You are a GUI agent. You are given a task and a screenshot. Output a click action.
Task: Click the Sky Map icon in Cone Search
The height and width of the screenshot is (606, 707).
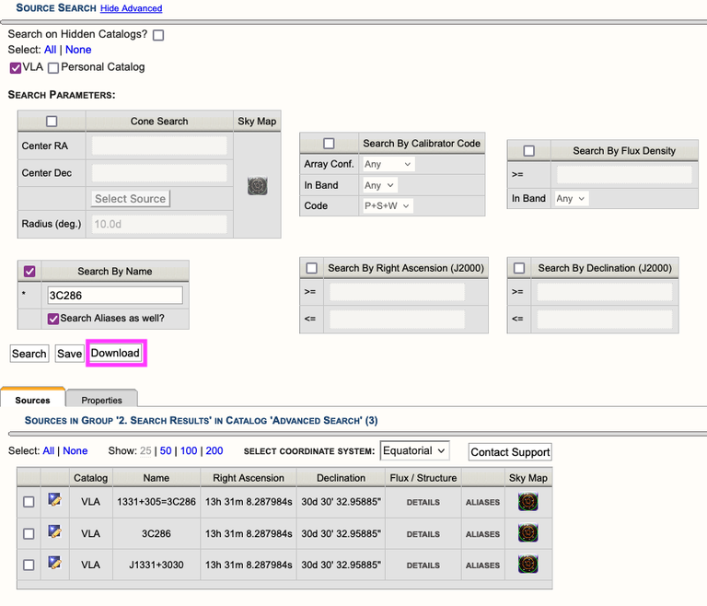click(x=257, y=187)
